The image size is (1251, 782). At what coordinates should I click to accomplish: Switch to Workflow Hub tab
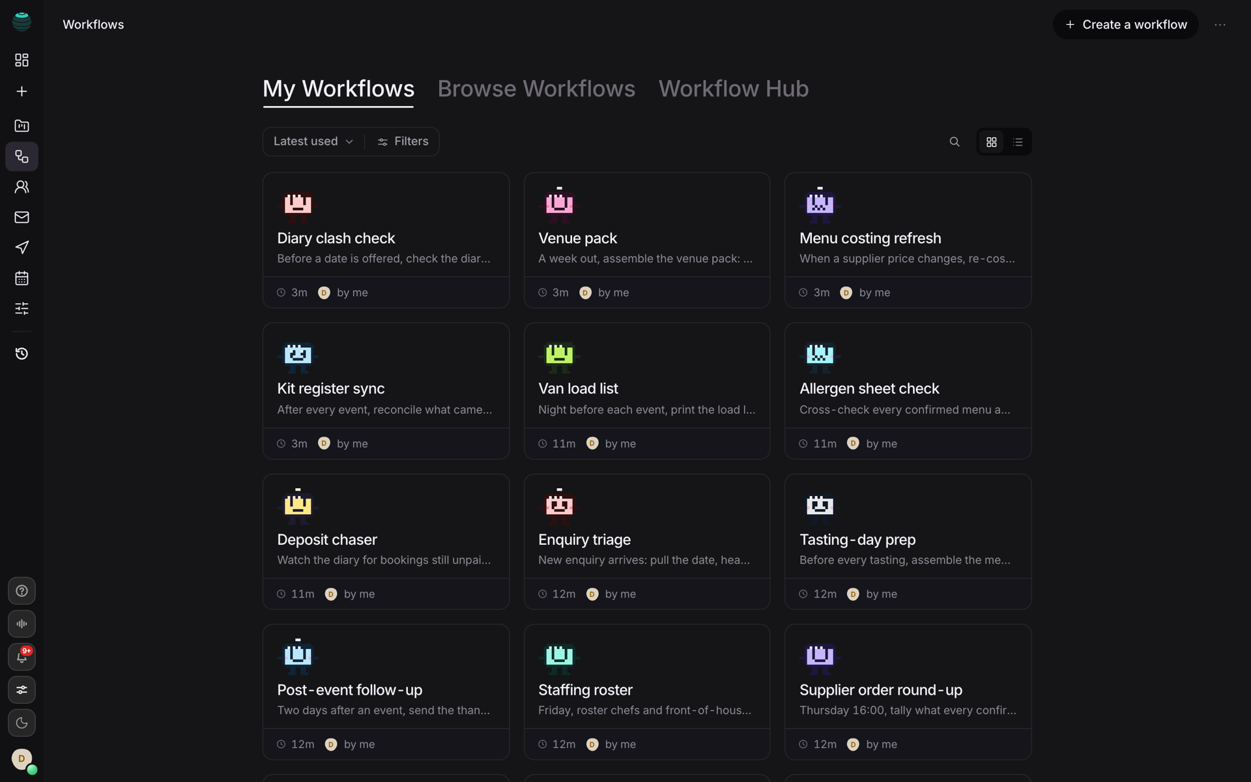pos(734,89)
